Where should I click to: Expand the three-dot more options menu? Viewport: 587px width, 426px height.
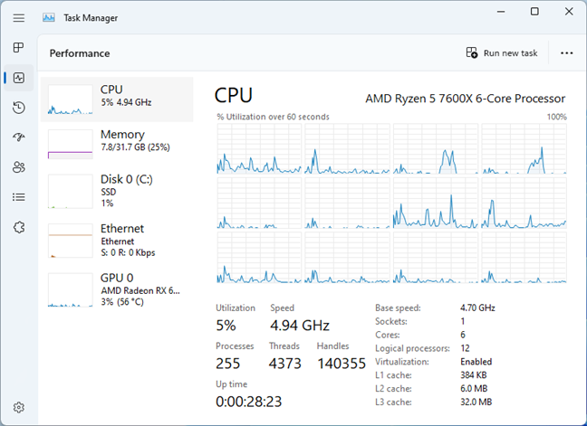567,53
